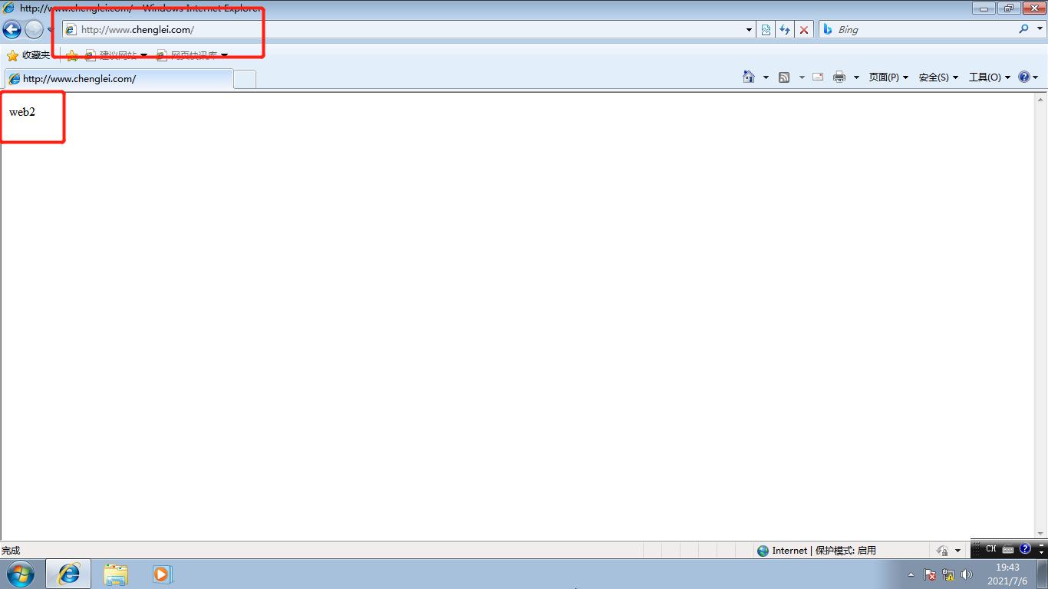1048x589 pixels.
Task: Open the search provider dropdown arrow
Action: click(1039, 29)
